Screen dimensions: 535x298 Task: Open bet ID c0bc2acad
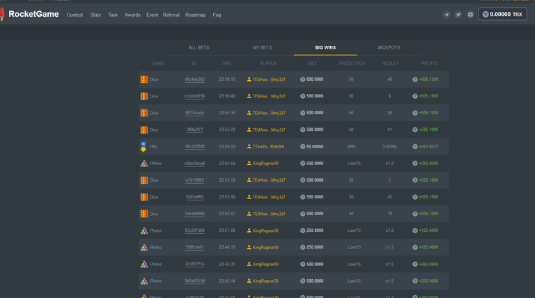pos(194,164)
